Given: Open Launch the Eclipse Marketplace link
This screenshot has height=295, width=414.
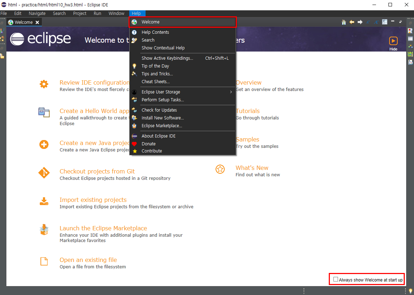Looking at the screenshot, I should (103, 228).
